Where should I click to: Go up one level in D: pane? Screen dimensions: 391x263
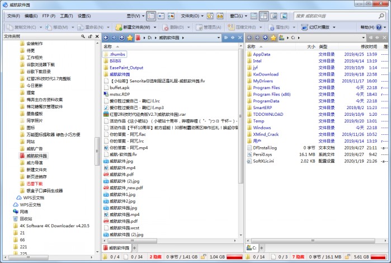122,37
